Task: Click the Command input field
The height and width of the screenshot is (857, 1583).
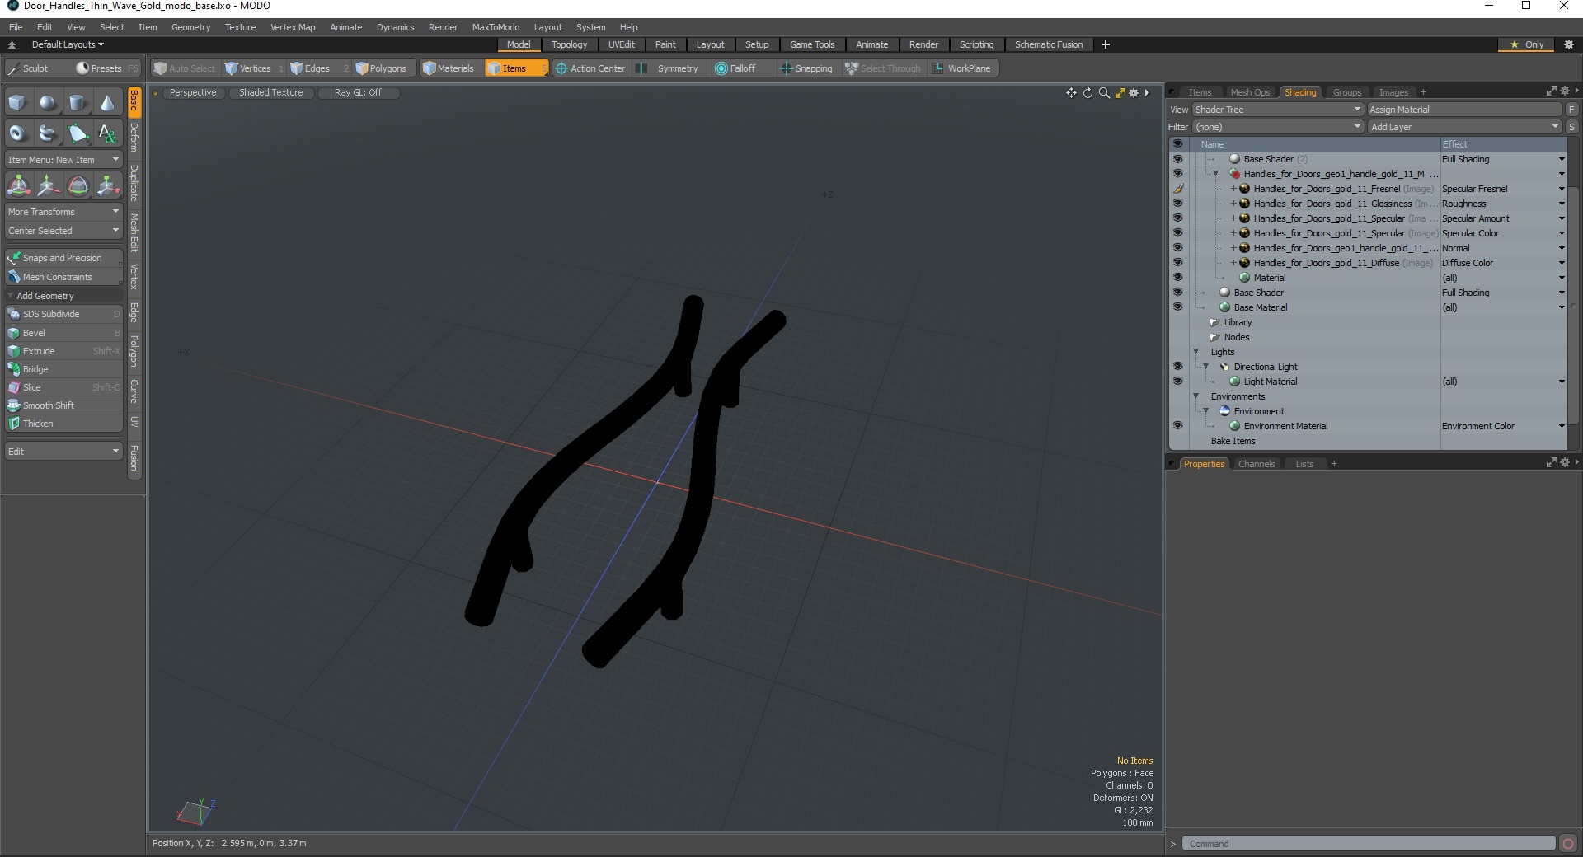Action: pyautogui.click(x=1369, y=843)
